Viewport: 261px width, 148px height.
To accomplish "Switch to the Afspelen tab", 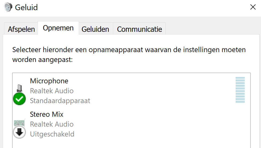I will click(21, 29).
